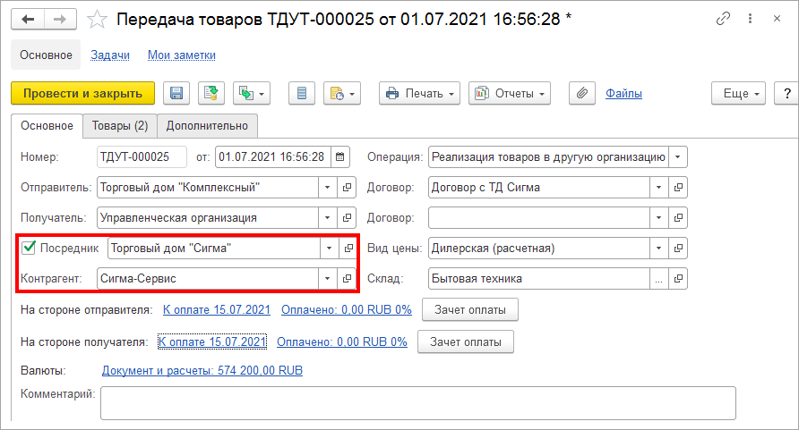Open the Вид цены dropdown
This screenshot has width=799, height=430.
click(658, 248)
